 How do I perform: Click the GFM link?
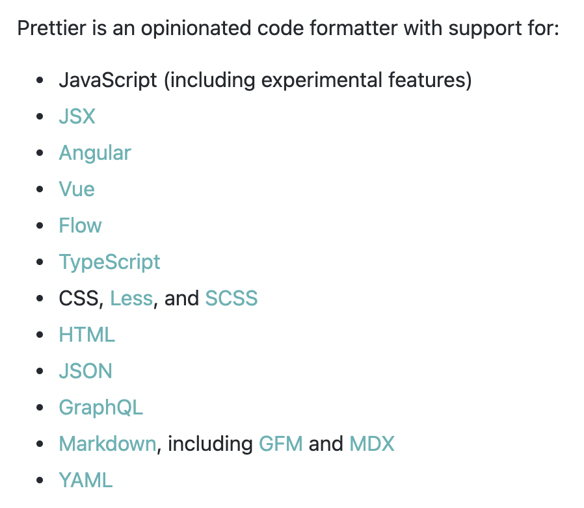281,444
